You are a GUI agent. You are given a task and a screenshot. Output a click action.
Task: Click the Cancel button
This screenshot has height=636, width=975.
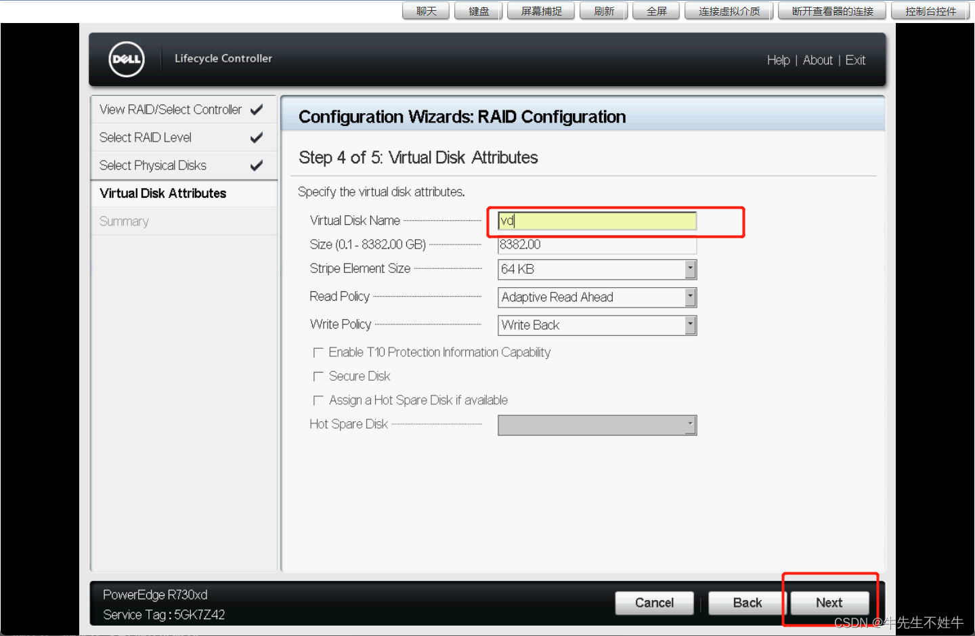tap(654, 603)
